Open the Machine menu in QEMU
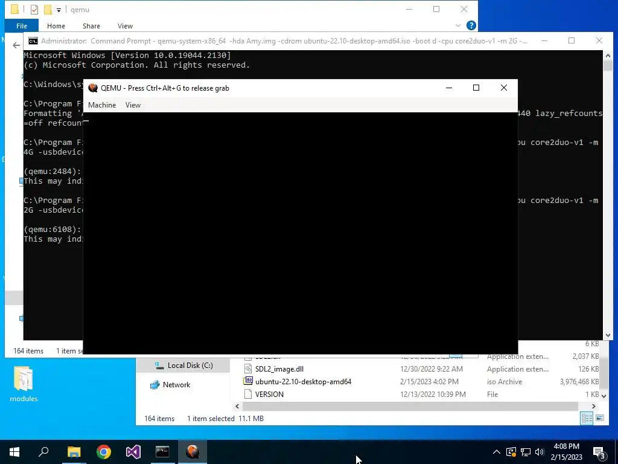The width and height of the screenshot is (618, 464). point(101,105)
